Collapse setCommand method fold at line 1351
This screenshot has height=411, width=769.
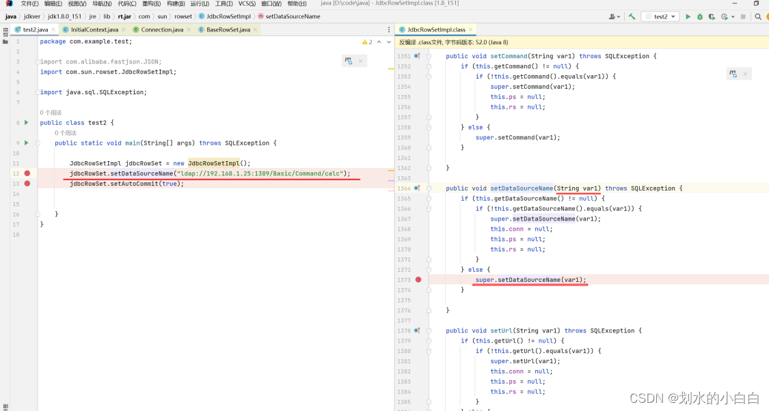429,57
